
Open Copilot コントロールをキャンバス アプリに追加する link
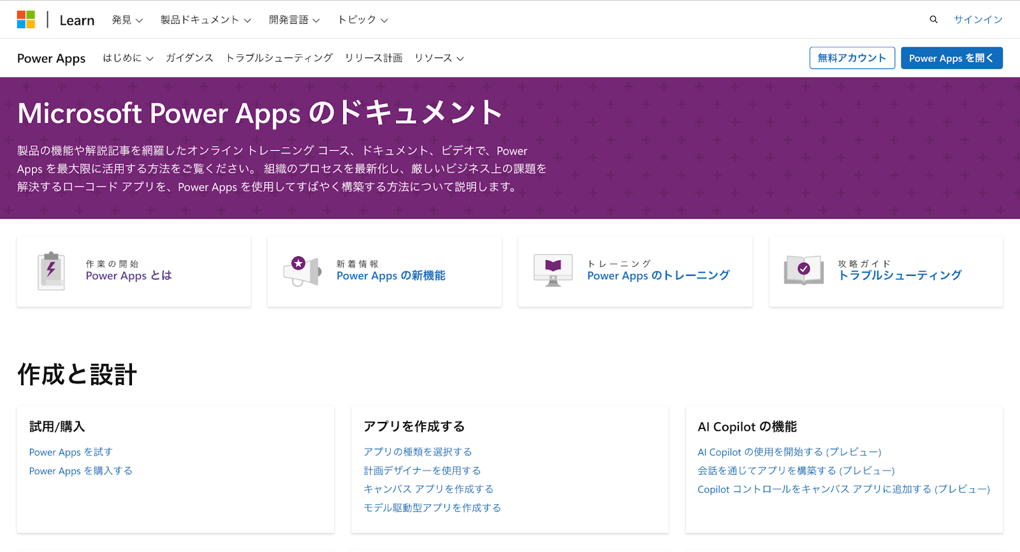click(843, 489)
